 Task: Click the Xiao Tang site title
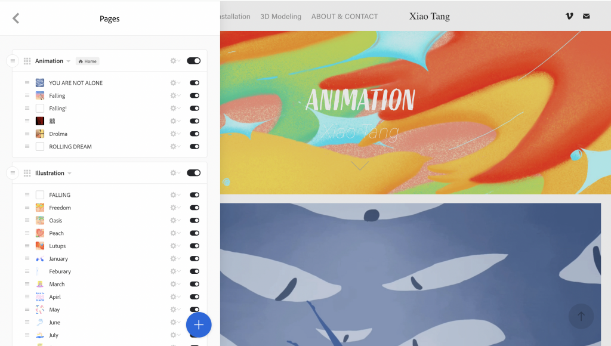tap(430, 16)
